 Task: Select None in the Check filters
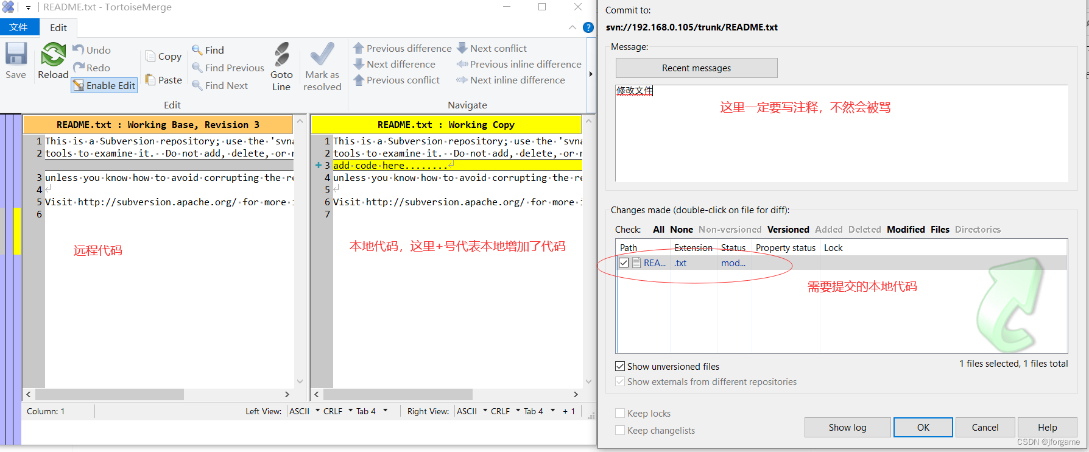[682, 230]
